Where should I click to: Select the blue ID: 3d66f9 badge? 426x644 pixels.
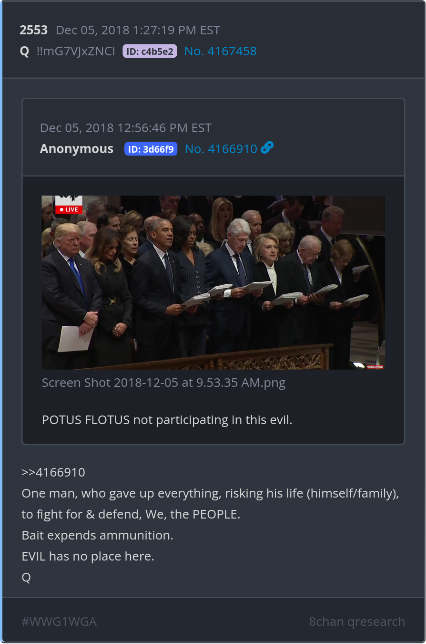coord(151,149)
